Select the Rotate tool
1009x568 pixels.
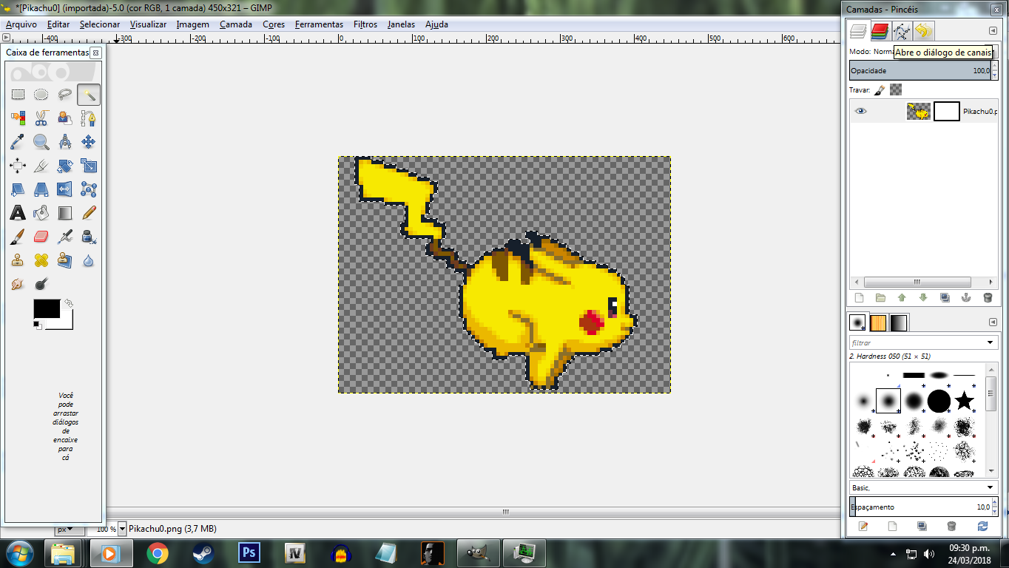click(65, 166)
